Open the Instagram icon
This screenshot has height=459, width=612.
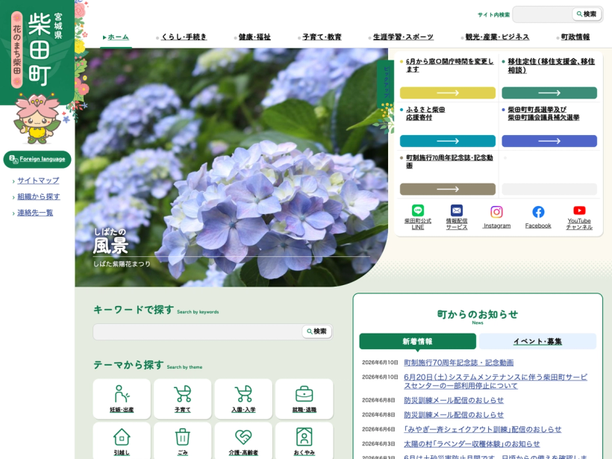pyautogui.click(x=496, y=212)
